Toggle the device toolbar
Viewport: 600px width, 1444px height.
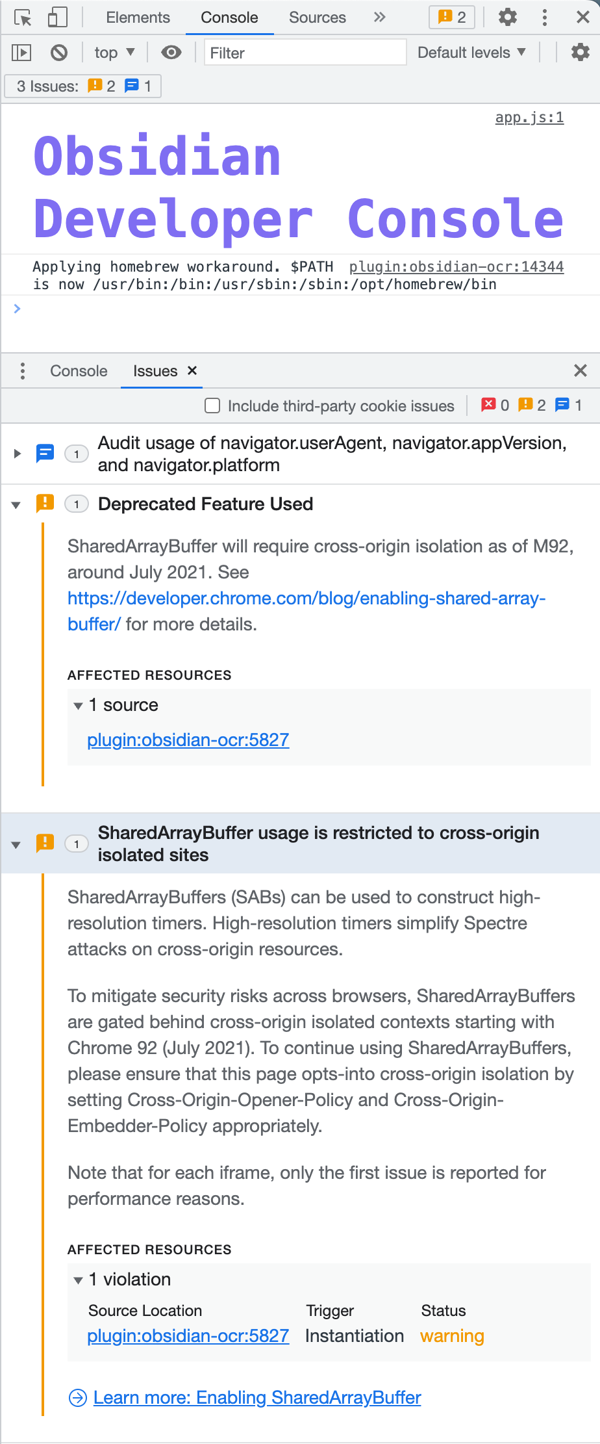(x=57, y=18)
